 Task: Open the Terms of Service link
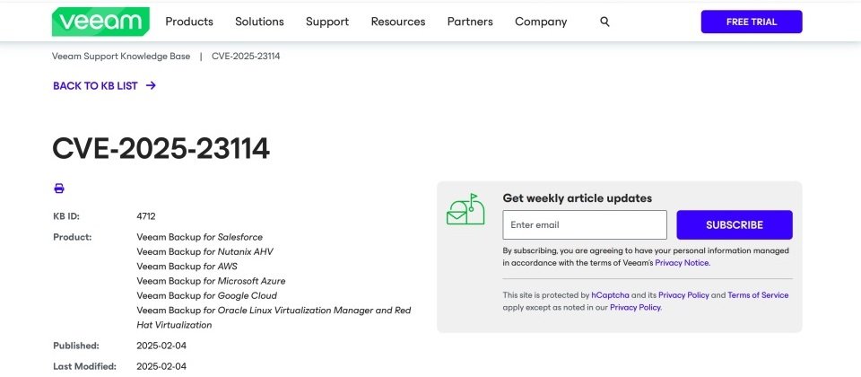click(x=758, y=295)
